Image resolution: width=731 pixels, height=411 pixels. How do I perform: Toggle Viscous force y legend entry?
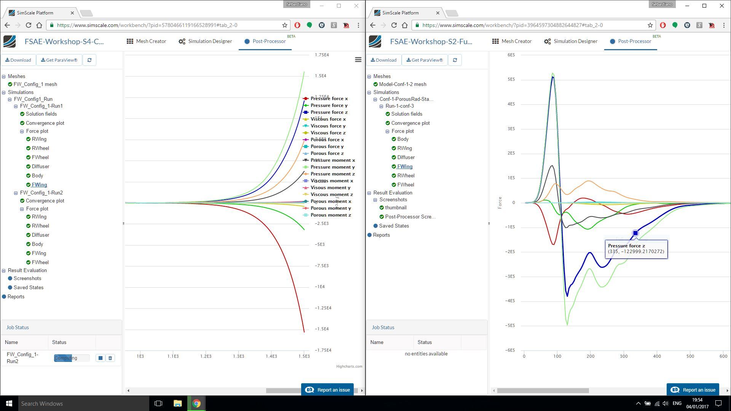pos(328,126)
